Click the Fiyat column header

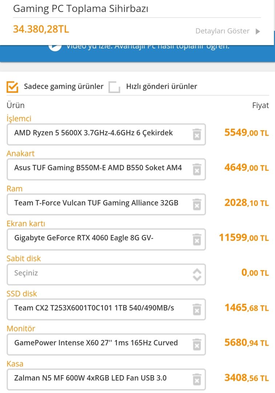tap(260, 106)
